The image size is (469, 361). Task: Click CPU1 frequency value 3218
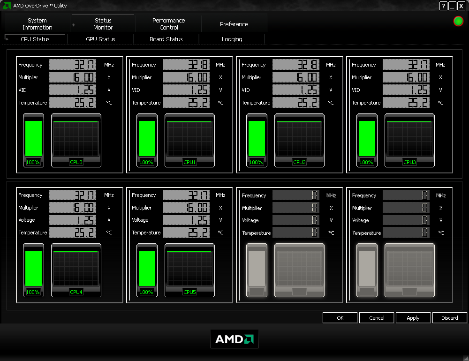(186, 65)
